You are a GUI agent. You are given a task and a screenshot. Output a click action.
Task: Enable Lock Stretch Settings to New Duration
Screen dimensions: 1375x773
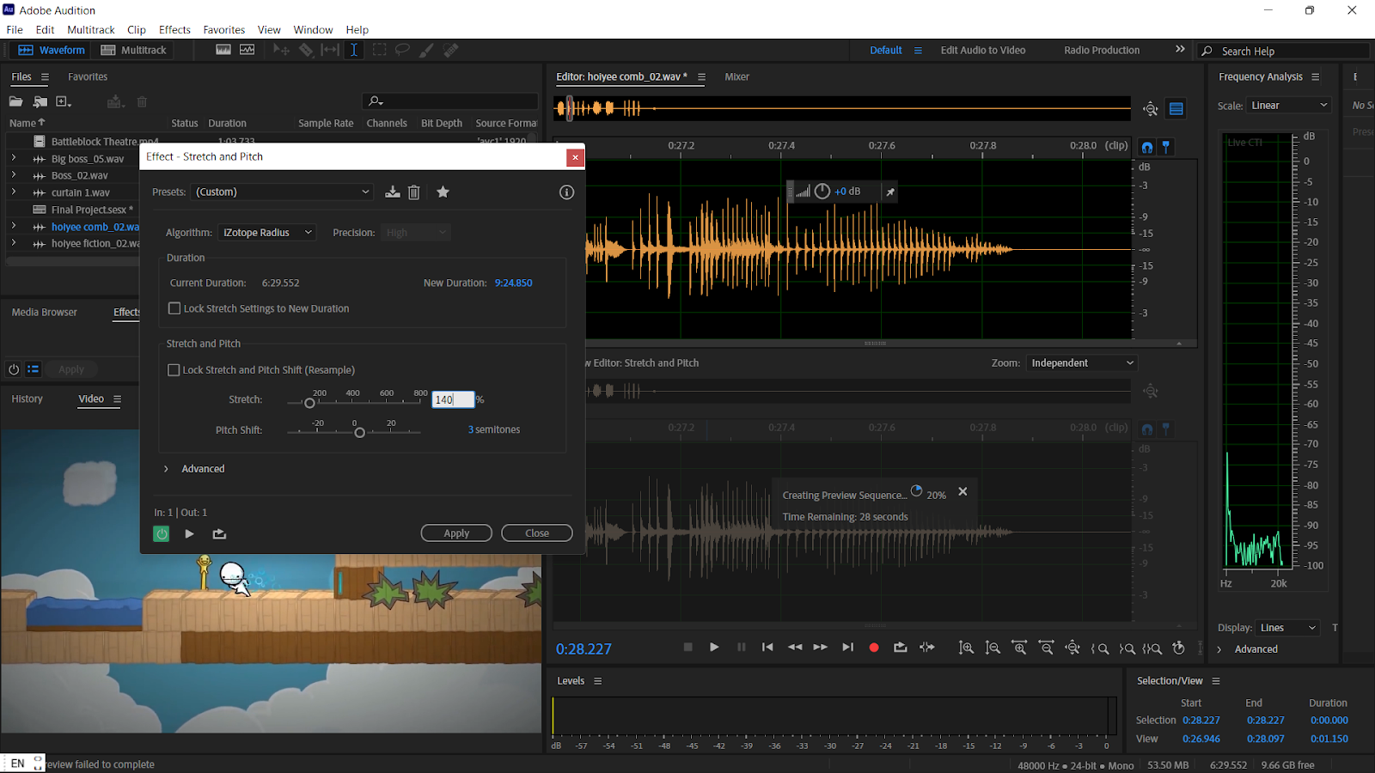(174, 308)
